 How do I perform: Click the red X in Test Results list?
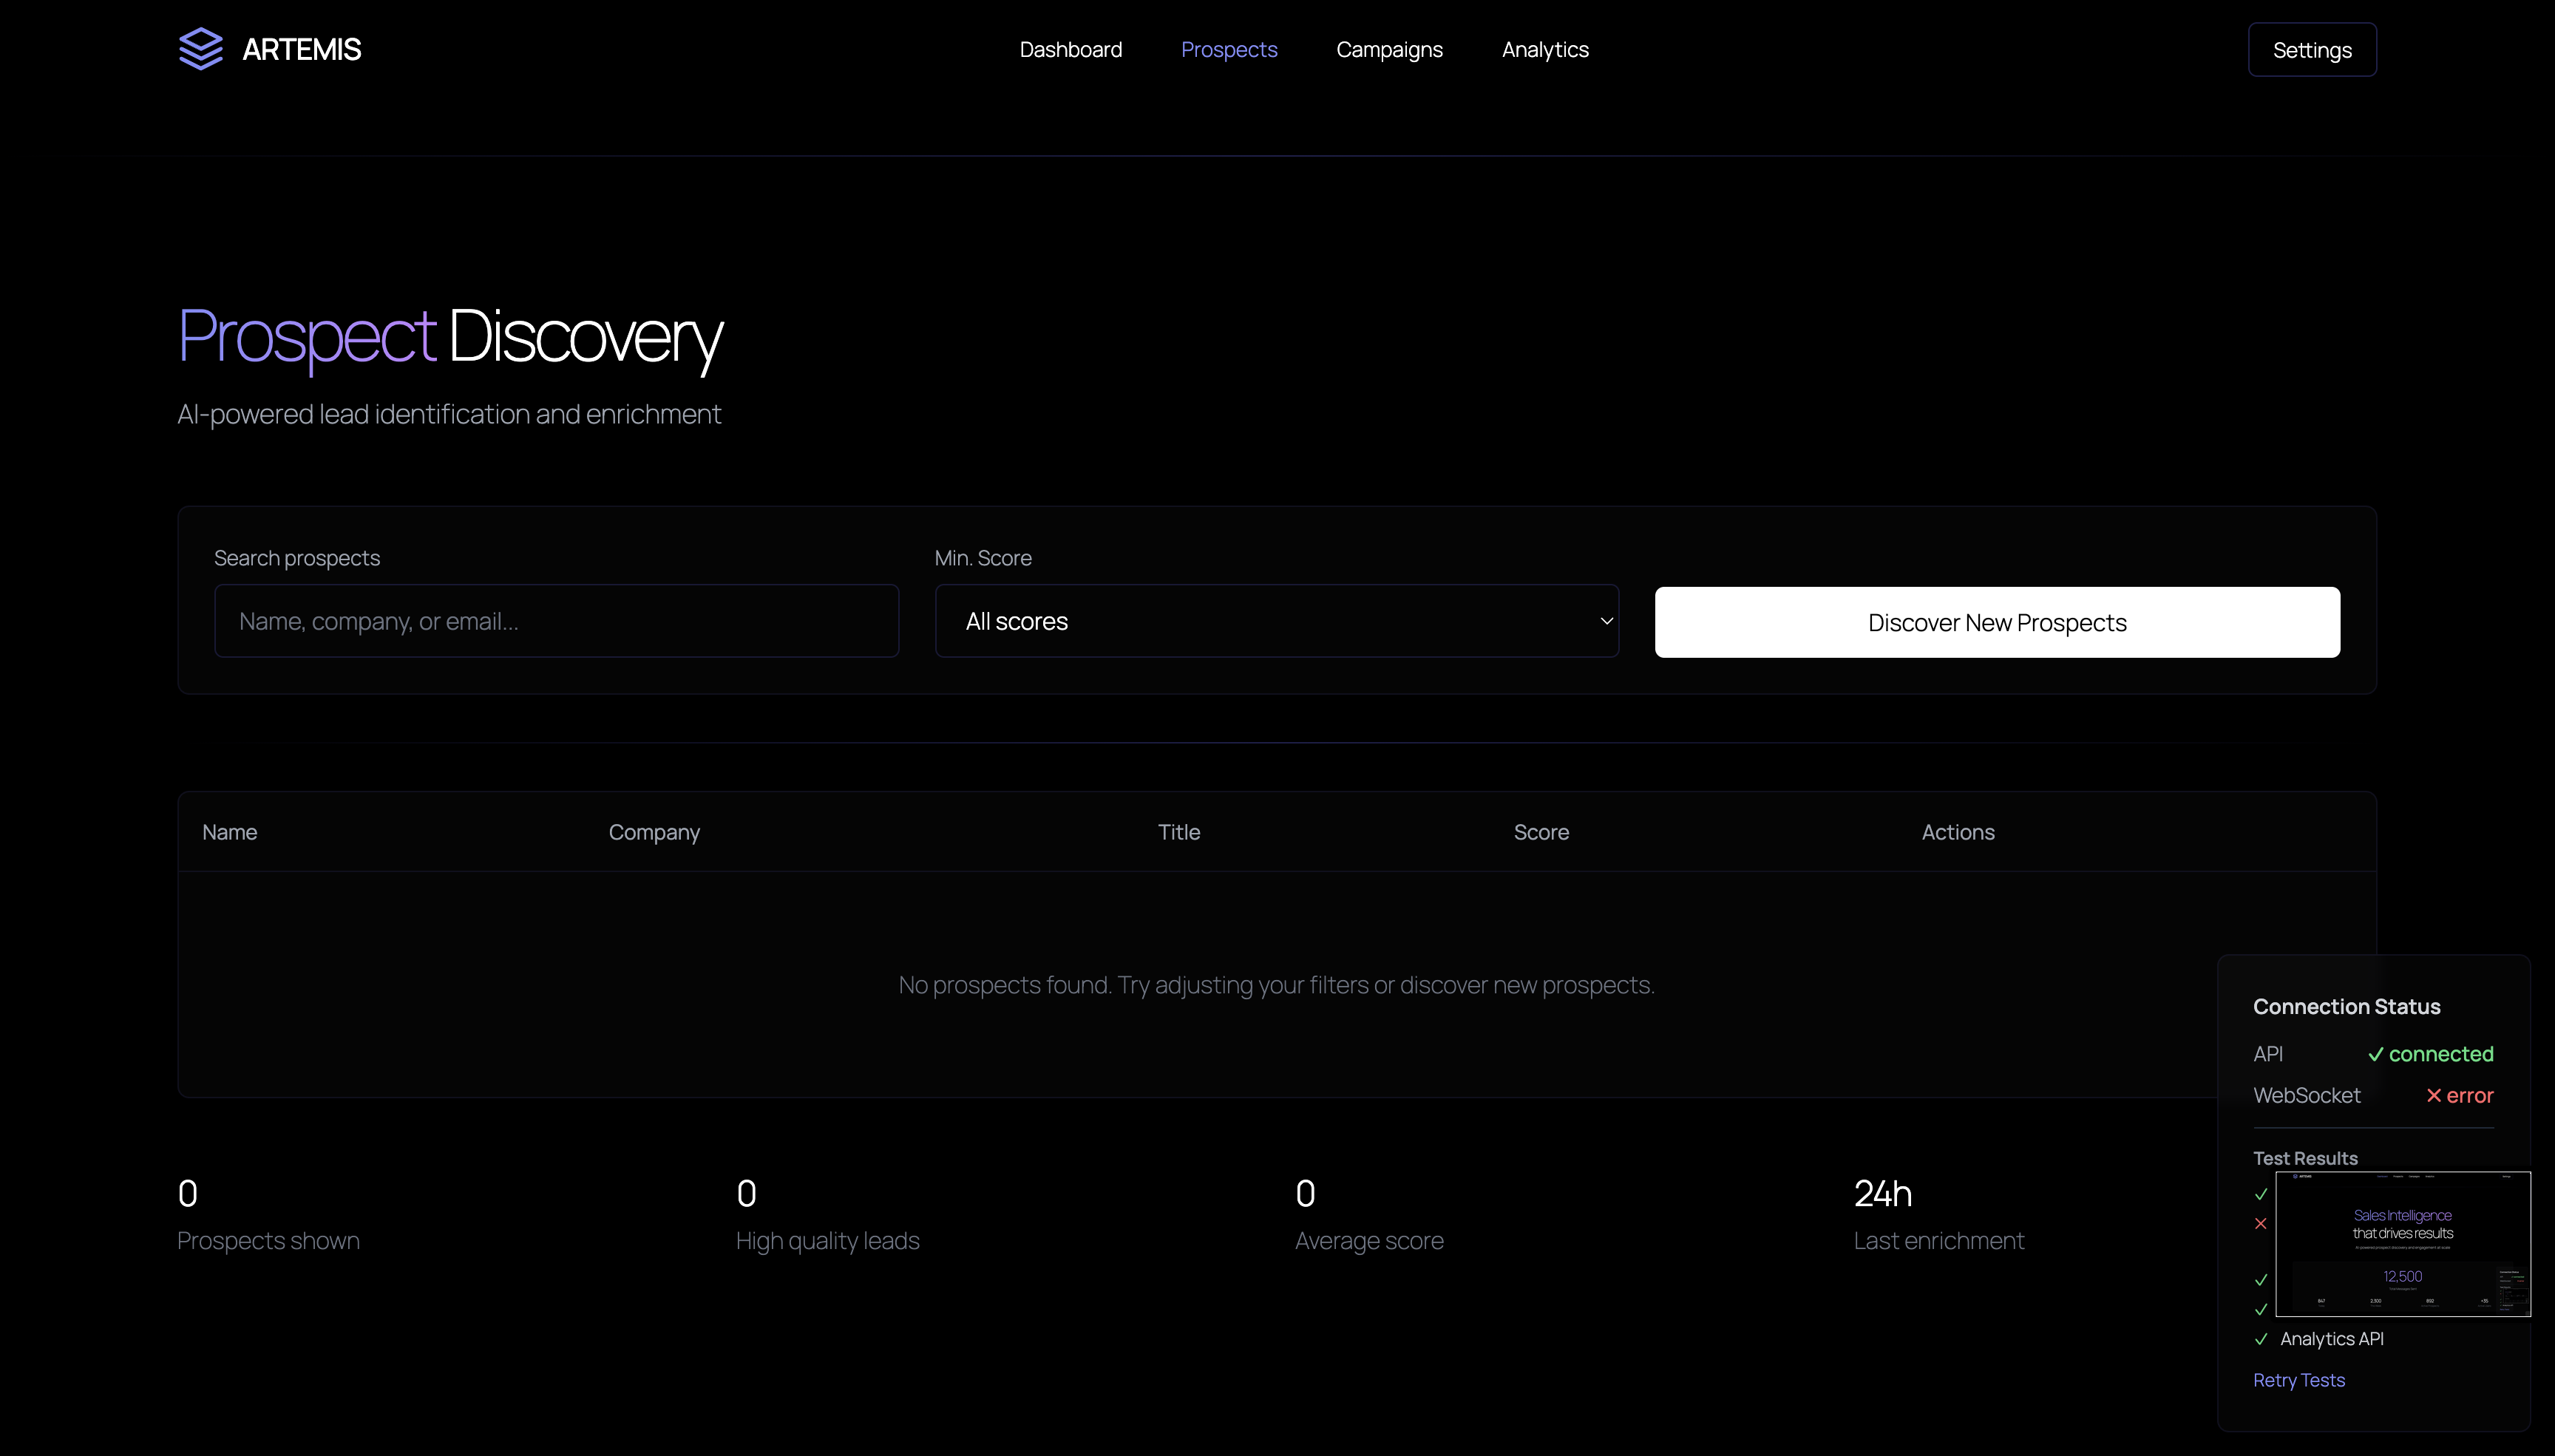tap(2261, 1224)
